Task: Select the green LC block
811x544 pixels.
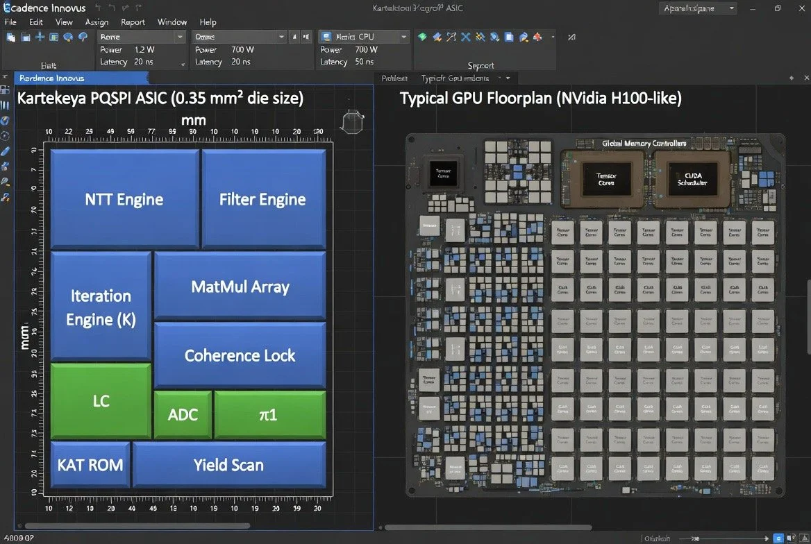Action: click(x=101, y=401)
